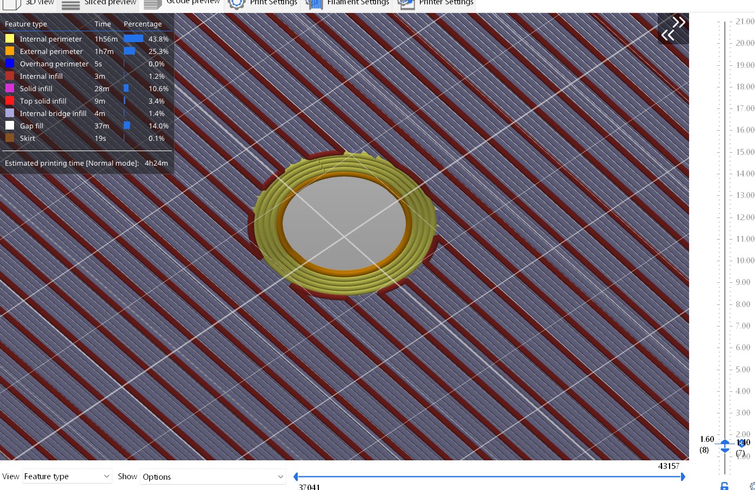This screenshot has width=755, height=490.
Task: Toggle Top solid infill in the legend
Action: click(86, 101)
